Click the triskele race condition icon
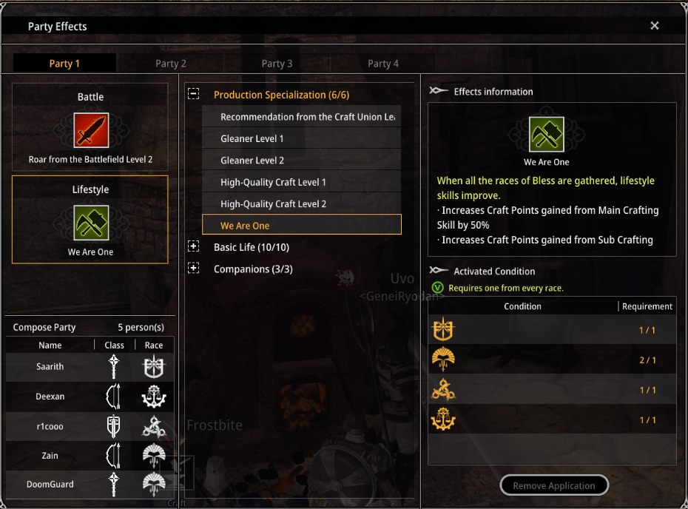The width and height of the screenshot is (688, 509). point(443,390)
